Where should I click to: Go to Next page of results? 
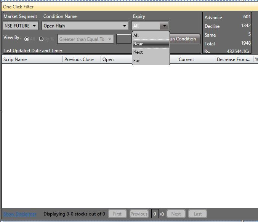(176, 214)
